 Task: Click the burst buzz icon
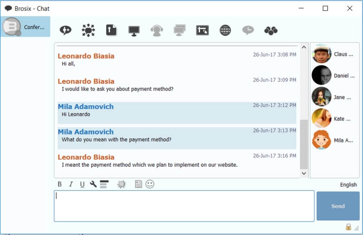[121, 184]
